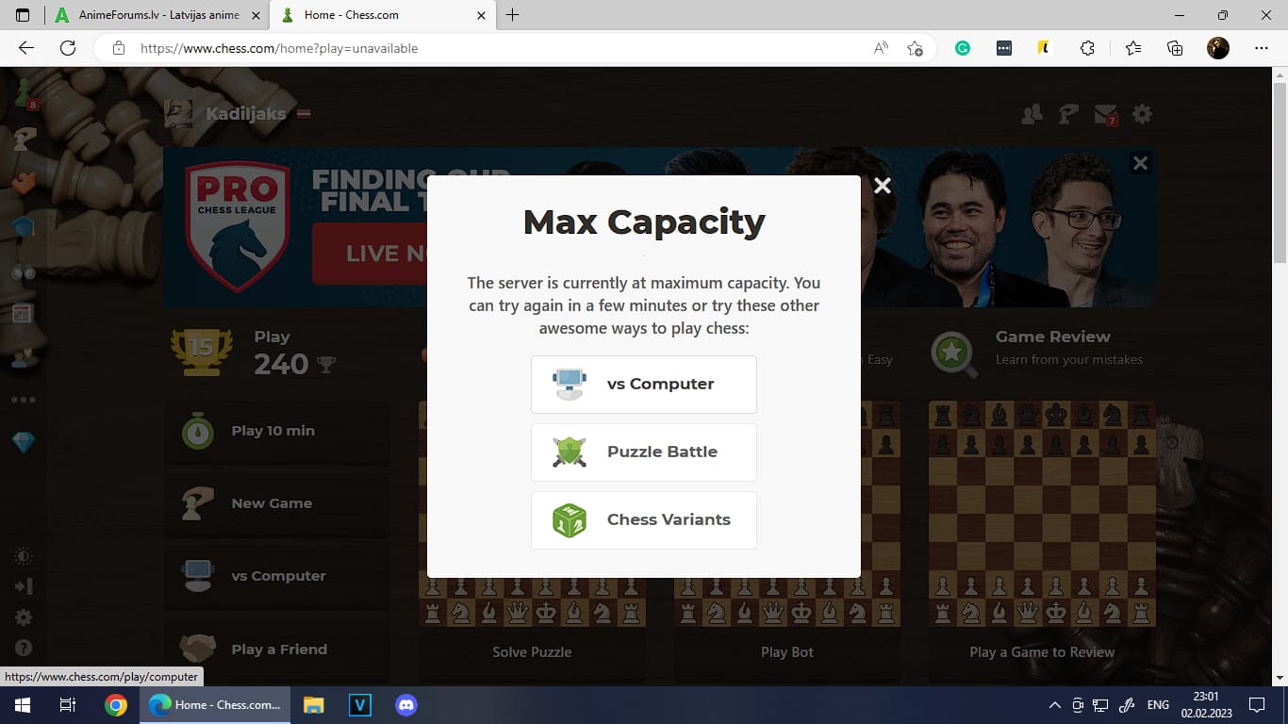Click the puzzle piece icon in sidebar
This screenshot has height=724, width=1288.
[x=24, y=182]
